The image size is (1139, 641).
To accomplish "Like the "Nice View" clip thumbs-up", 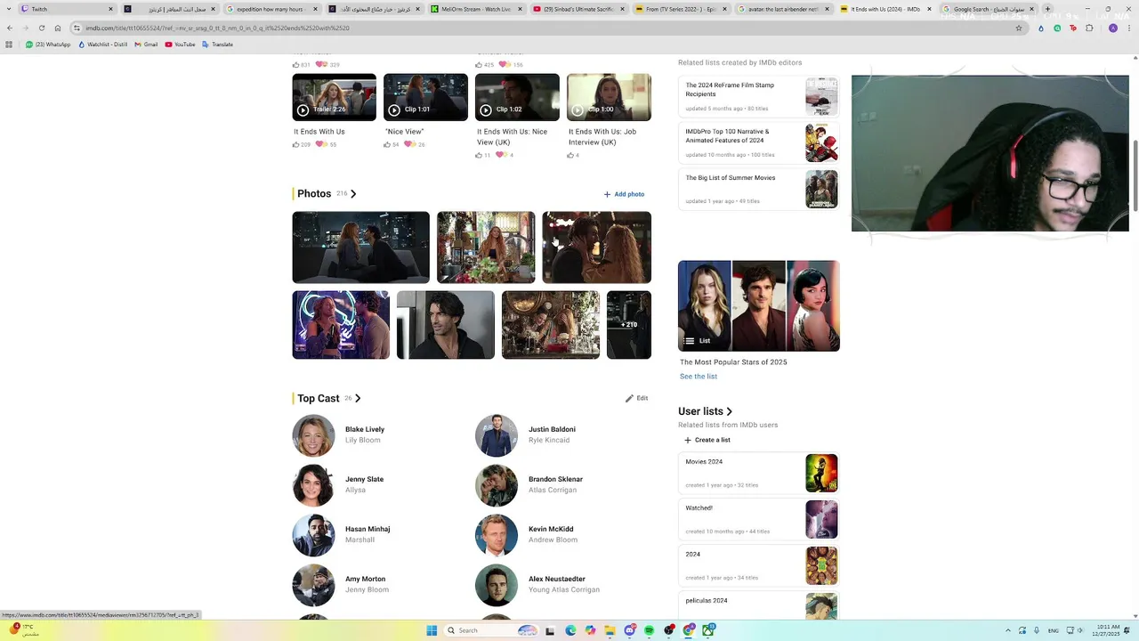I will [388, 144].
